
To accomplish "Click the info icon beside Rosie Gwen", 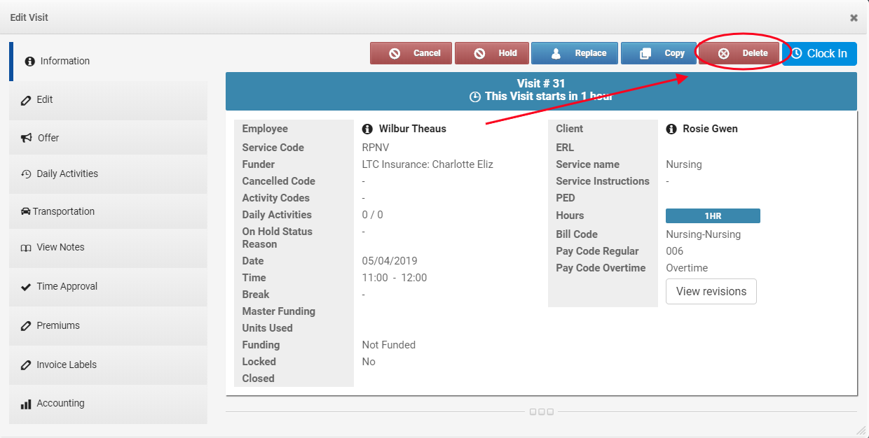I will 671,129.
